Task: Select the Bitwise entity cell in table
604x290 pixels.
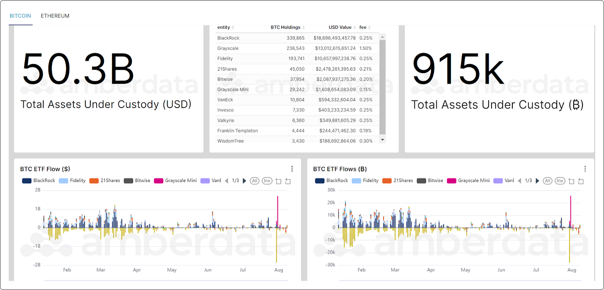Action: pyautogui.click(x=225, y=79)
